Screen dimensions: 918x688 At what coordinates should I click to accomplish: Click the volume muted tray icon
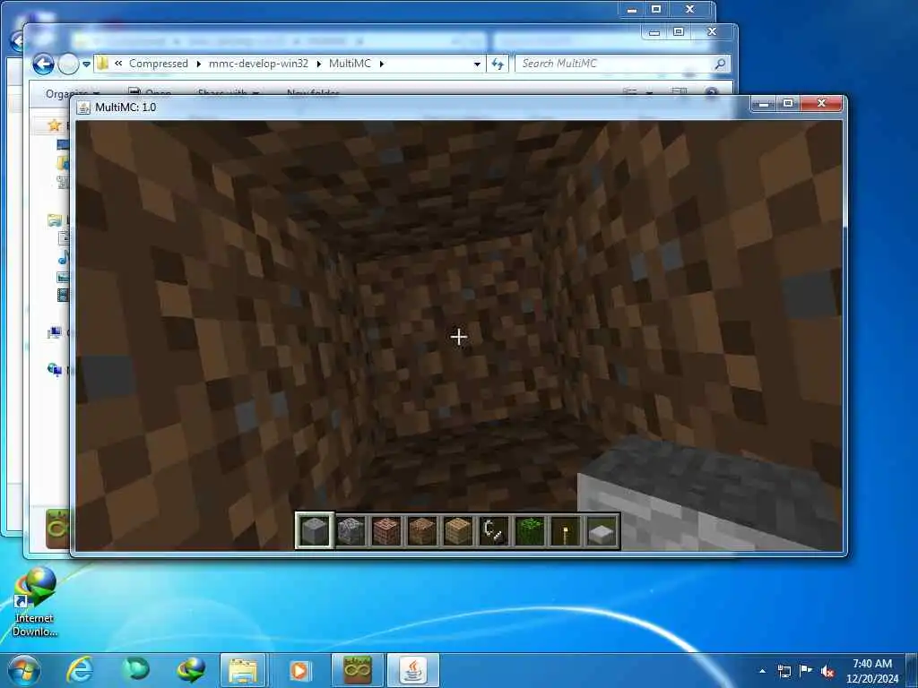(827, 672)
